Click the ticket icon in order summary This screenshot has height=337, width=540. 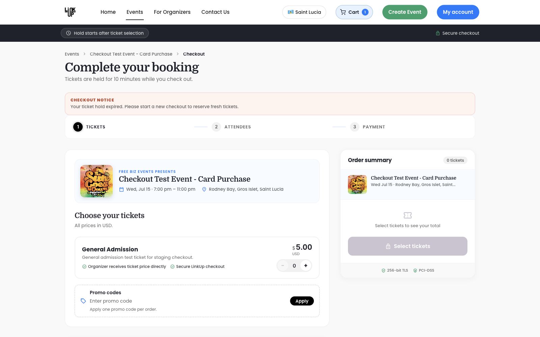(408, 215)
